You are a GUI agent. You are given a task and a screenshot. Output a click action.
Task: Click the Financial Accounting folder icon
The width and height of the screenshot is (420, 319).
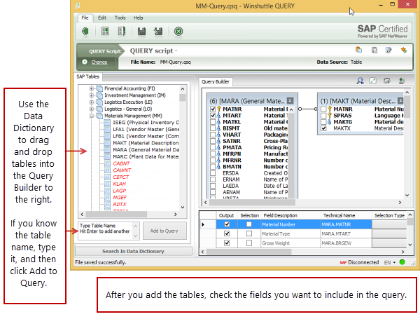click(99, 88)
